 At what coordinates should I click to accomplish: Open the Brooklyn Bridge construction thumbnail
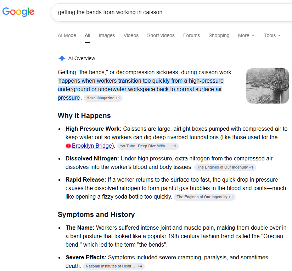click(268, 86)
